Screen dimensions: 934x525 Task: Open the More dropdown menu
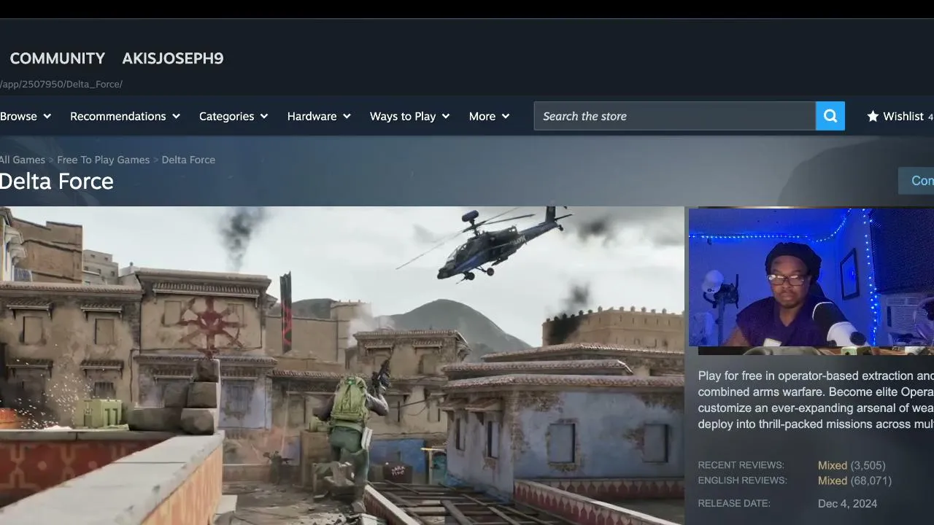pyautogui.click(x=489, y=116)
